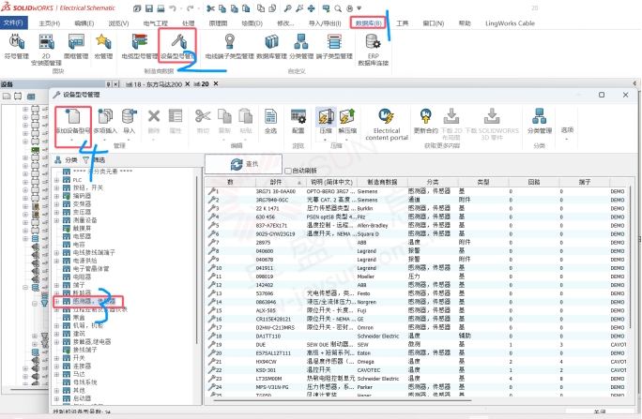Select category 母线系统 in tree

[x=85, y=382]
